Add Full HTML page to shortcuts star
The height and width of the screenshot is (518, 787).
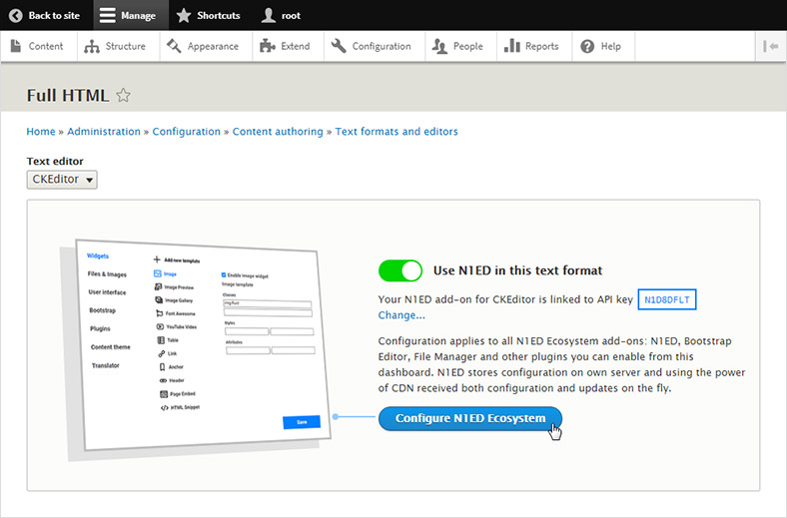[x=124, y=95]
